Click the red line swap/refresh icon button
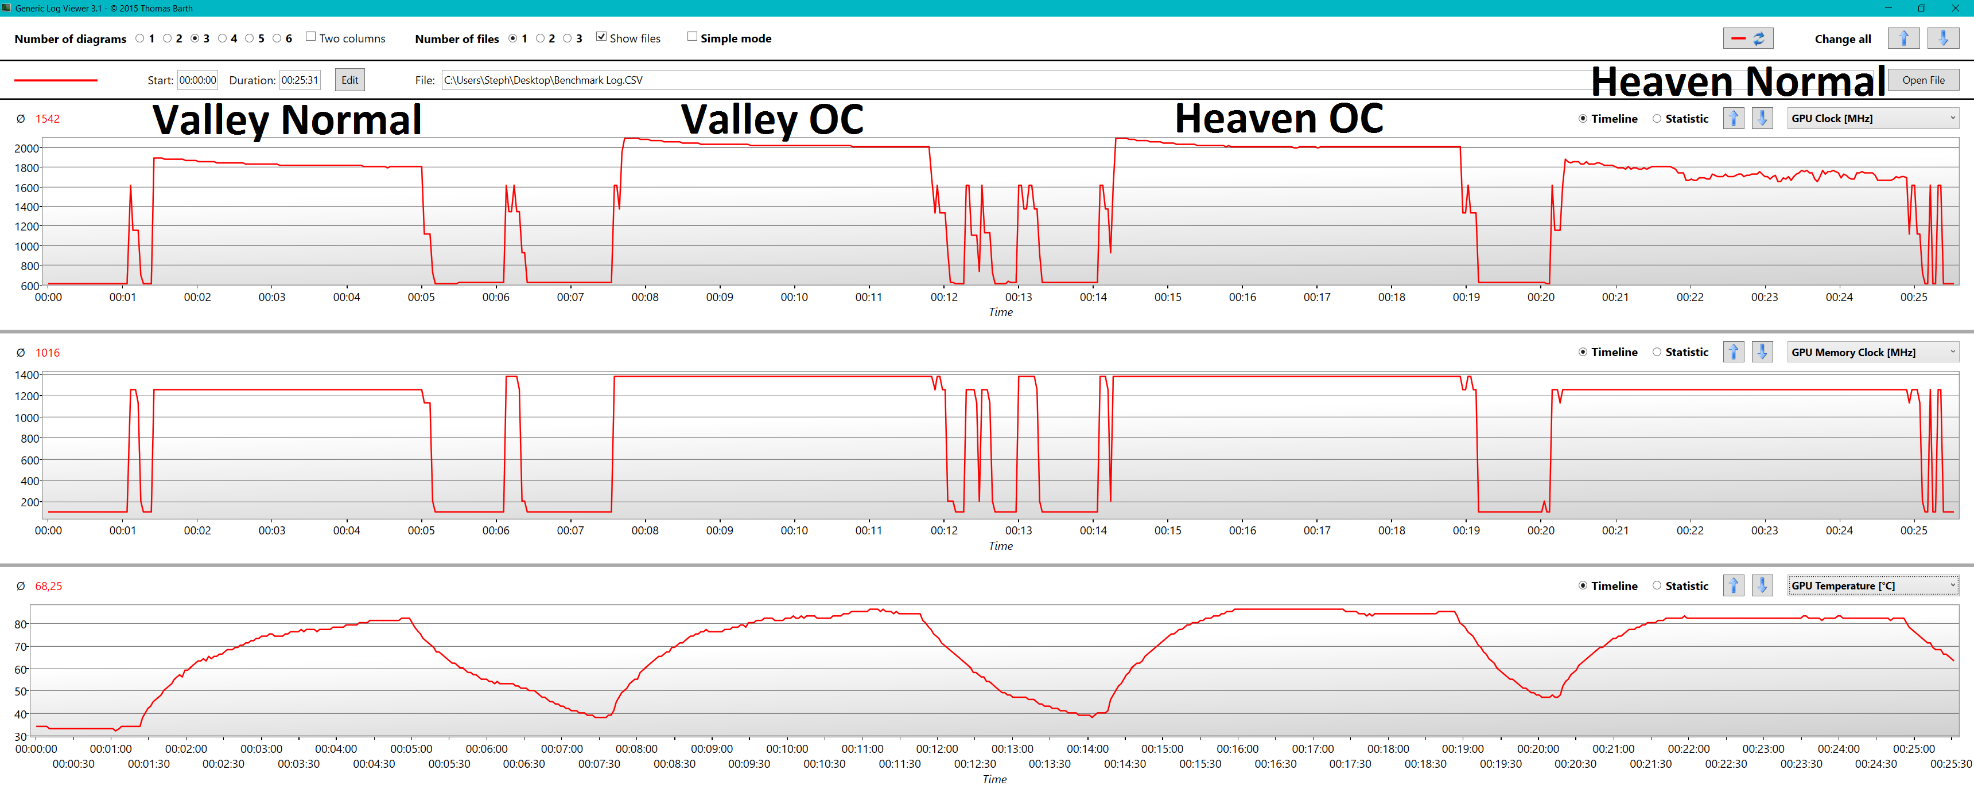This screenshot has width=1974, height=797. [1748, 38]
